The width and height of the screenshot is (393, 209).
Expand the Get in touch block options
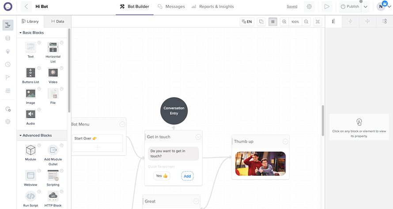coord(198,137)
